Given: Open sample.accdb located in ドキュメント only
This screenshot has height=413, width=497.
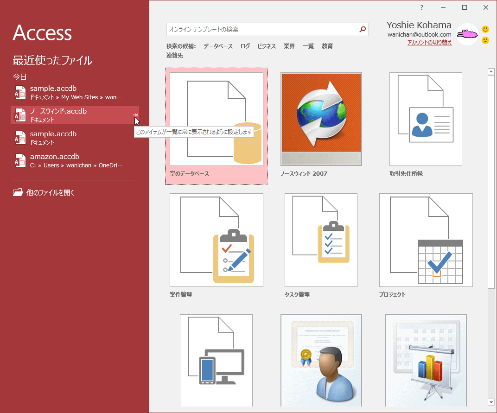Looking at the screenshot, I should 75,138.
